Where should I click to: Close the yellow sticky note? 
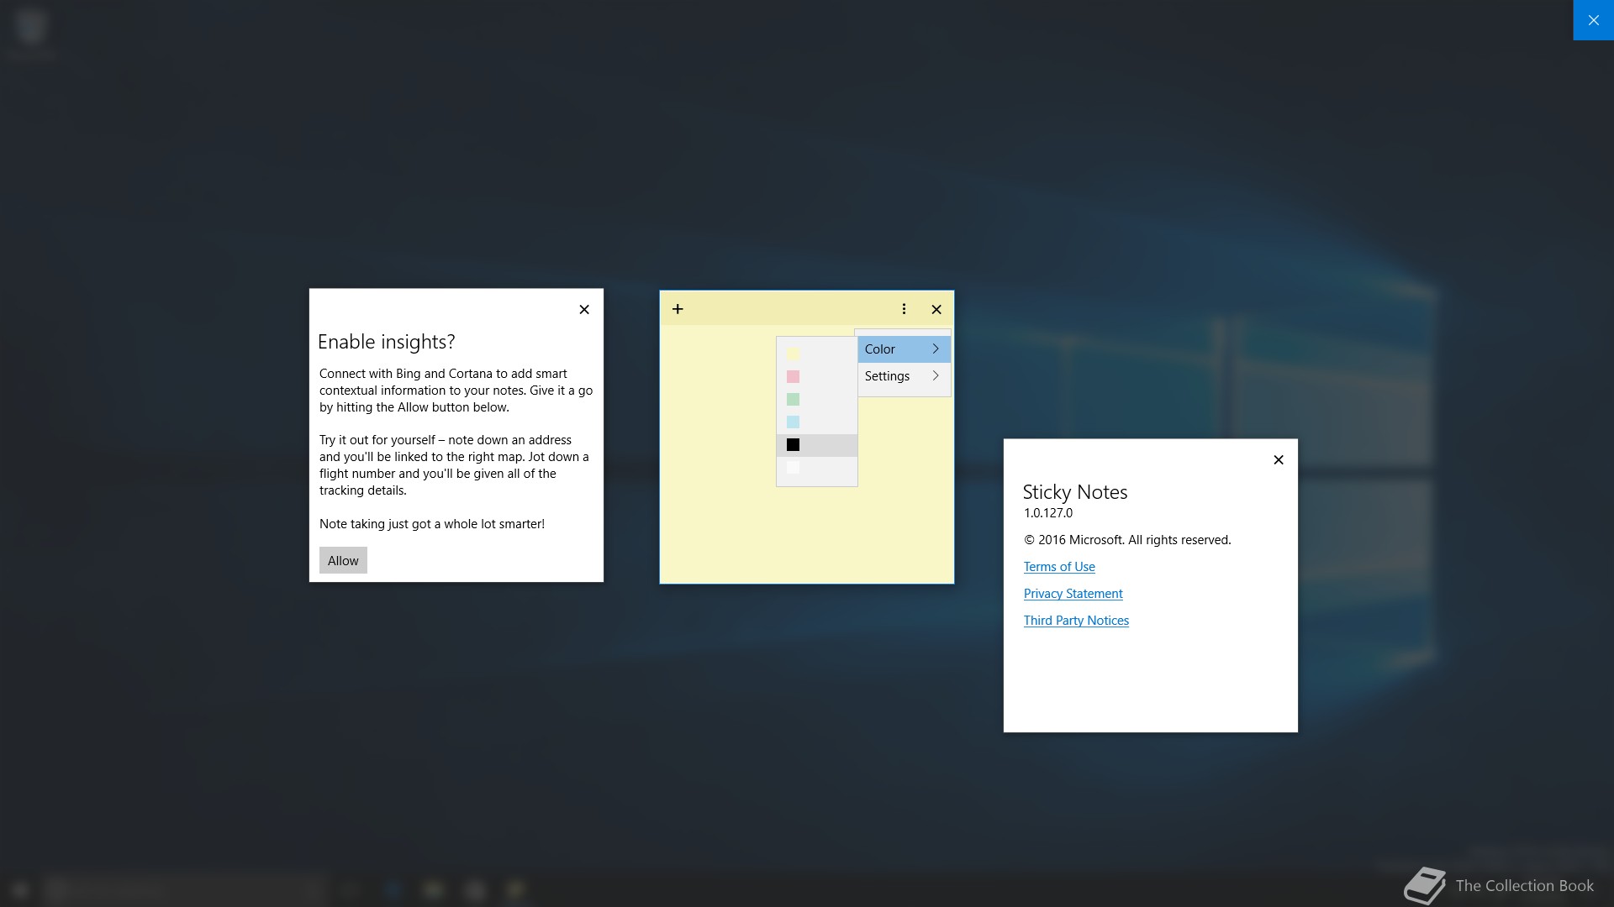click(x=936, y=309)
